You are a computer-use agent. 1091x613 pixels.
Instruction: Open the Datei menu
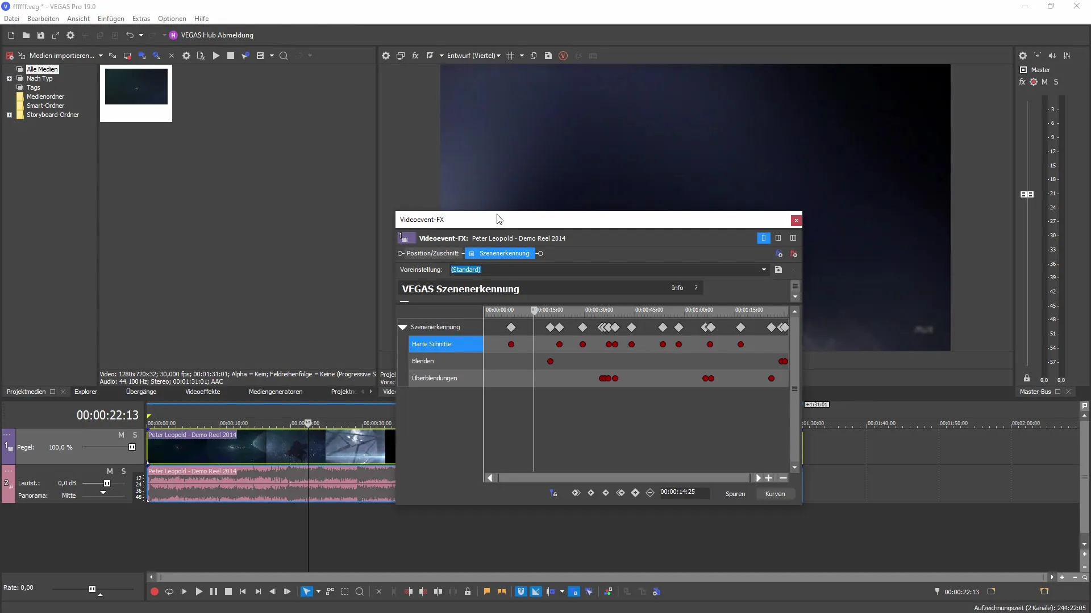coord(11,19)
